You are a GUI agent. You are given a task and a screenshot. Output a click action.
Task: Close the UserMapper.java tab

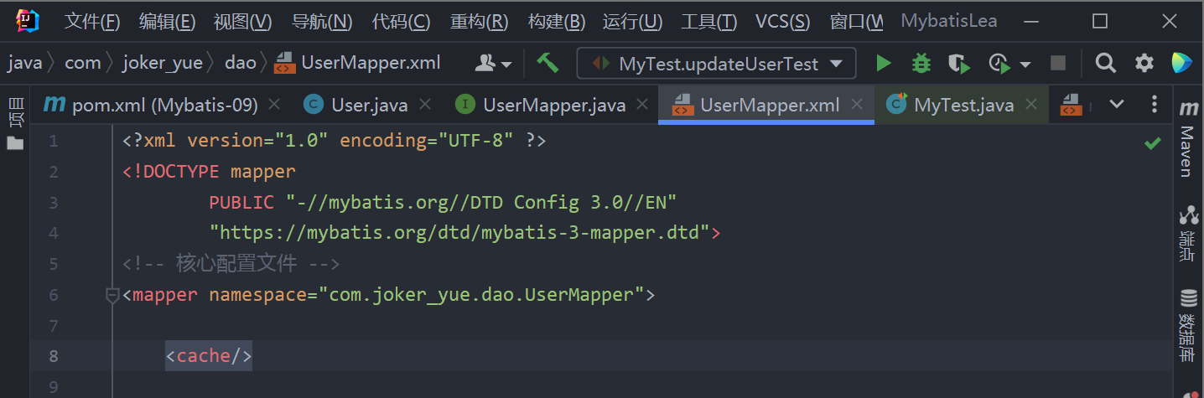(x=642, y=104)
